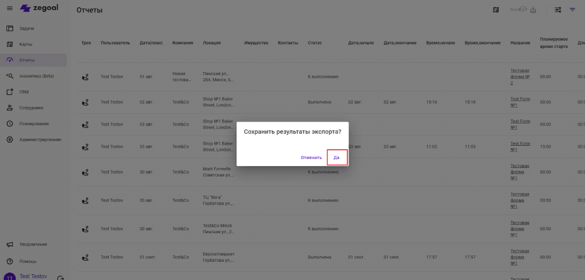Screen dimensions: 585x280
Task: Click the logout arrow icon beside Test Testov
Action: 61,277
